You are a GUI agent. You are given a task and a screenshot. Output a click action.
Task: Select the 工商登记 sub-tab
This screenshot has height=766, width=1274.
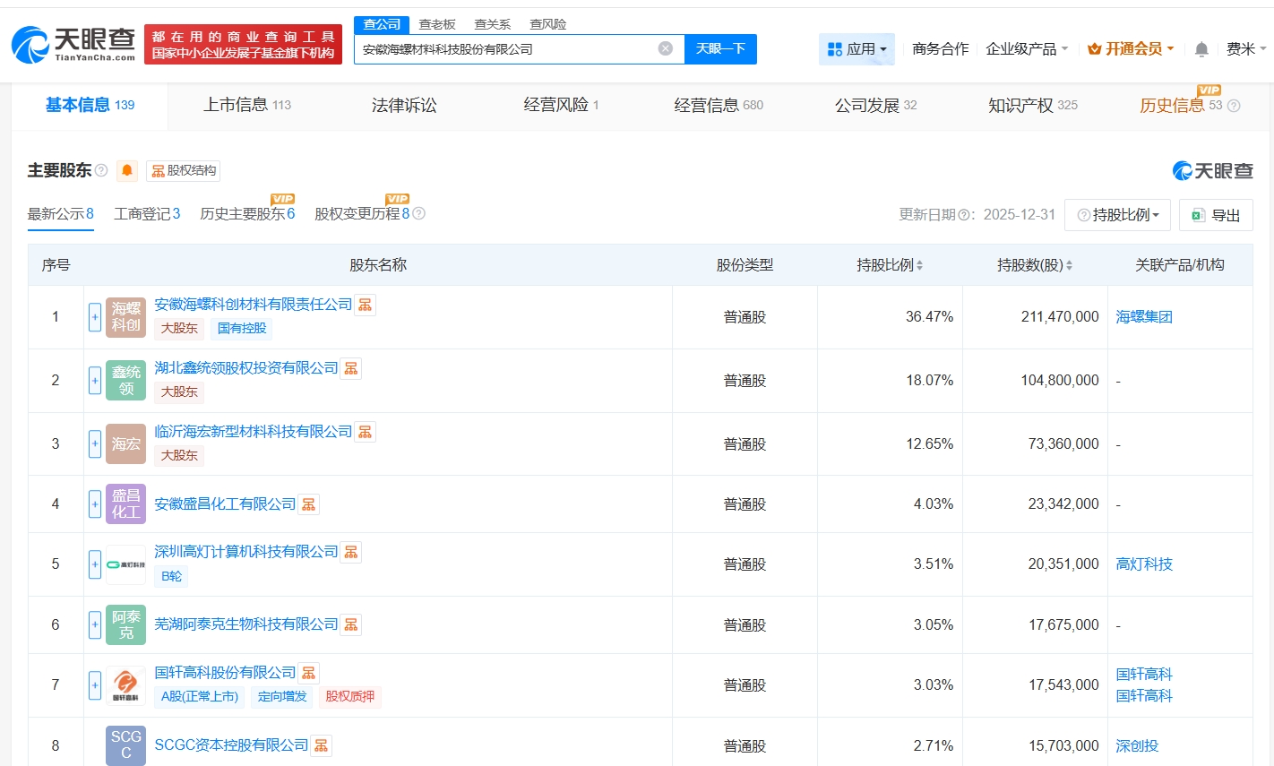(147, 213)
